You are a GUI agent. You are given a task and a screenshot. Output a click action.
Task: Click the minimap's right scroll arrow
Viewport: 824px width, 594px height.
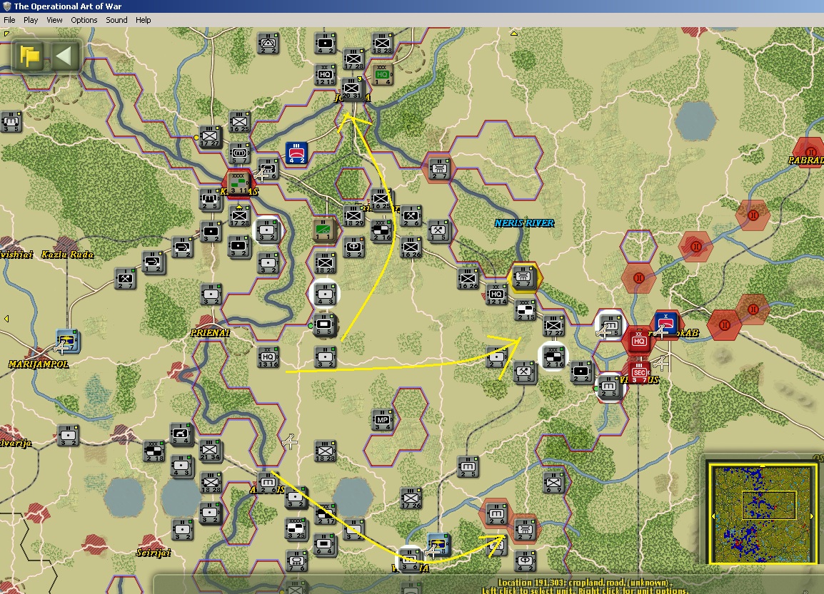[x=811, y=516]
